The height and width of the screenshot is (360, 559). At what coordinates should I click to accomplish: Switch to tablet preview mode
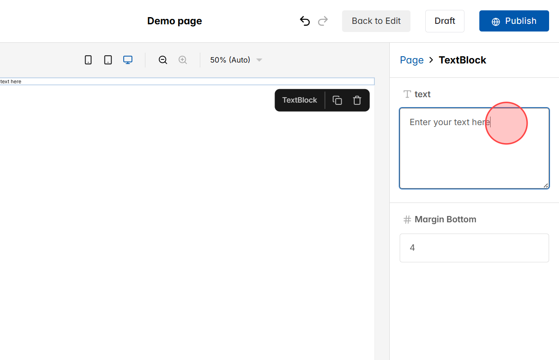click(x=108, y=59)
